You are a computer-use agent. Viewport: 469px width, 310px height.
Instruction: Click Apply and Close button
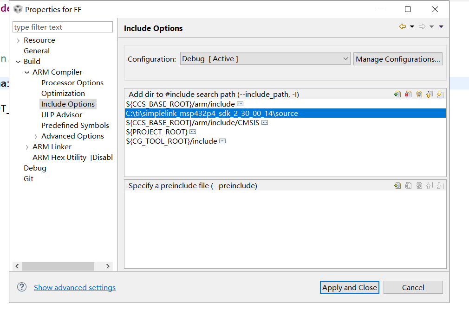(x=349, y=287)
